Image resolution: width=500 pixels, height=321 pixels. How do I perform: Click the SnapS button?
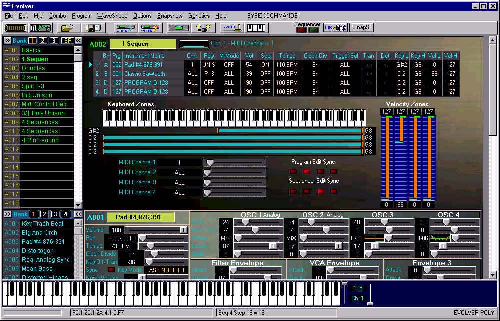(361, 27)
